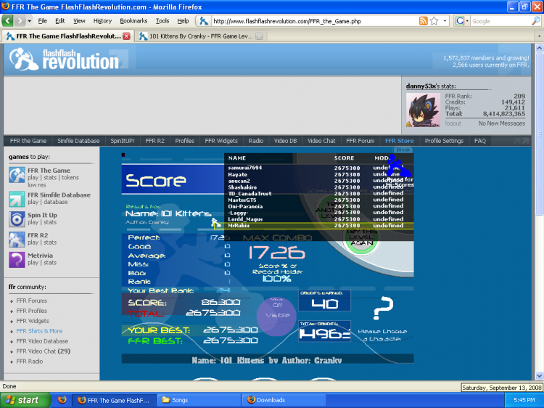Open No New Messages link
Screen dimensions: 544x408
click(x=502, y=123)
